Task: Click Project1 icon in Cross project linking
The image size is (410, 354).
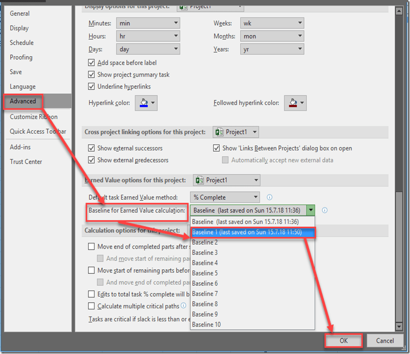Action: 220,132
